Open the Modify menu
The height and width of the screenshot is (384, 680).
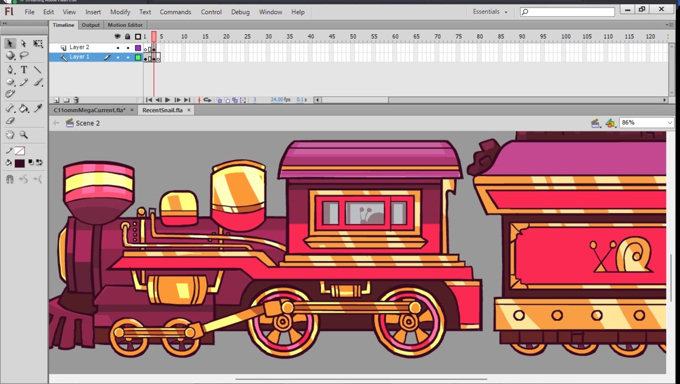[120, 12]
